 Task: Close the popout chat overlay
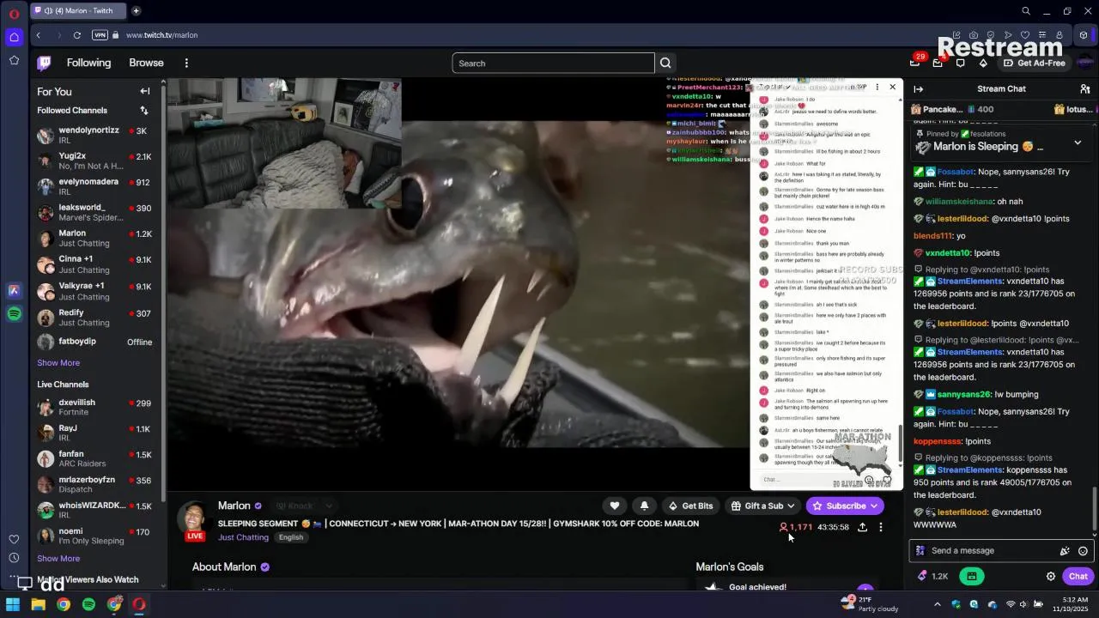(893, 87)
